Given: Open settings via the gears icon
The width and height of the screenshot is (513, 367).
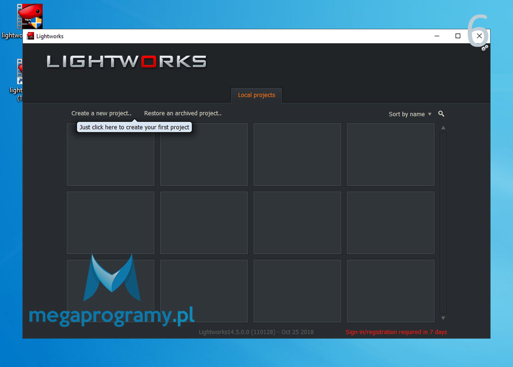Looking at the screenshot, I should point(485,48).
